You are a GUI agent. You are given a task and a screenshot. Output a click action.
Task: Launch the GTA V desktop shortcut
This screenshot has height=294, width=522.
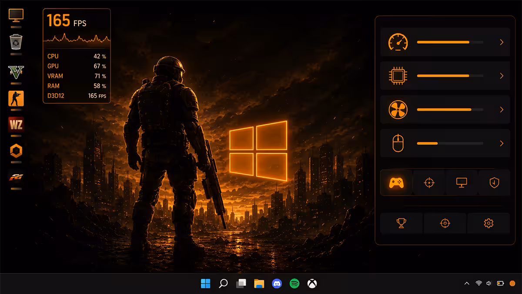click(16, 72)
